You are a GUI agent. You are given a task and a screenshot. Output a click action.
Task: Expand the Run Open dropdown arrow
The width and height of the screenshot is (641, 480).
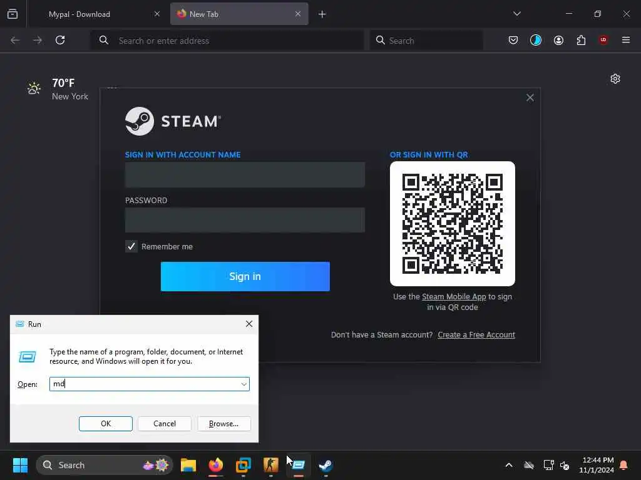point(244,384)
